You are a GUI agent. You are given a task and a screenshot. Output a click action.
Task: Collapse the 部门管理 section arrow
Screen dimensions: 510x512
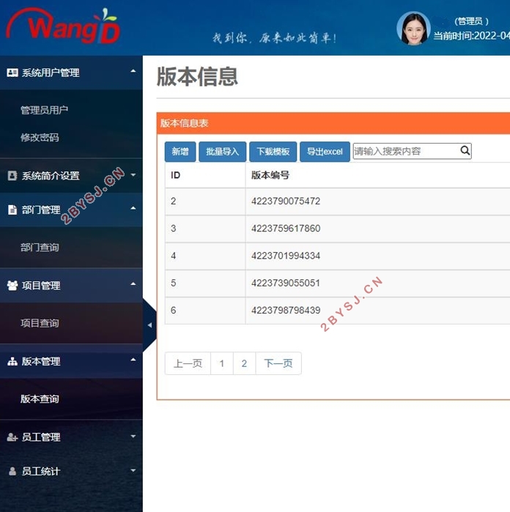tap(133, 208)
